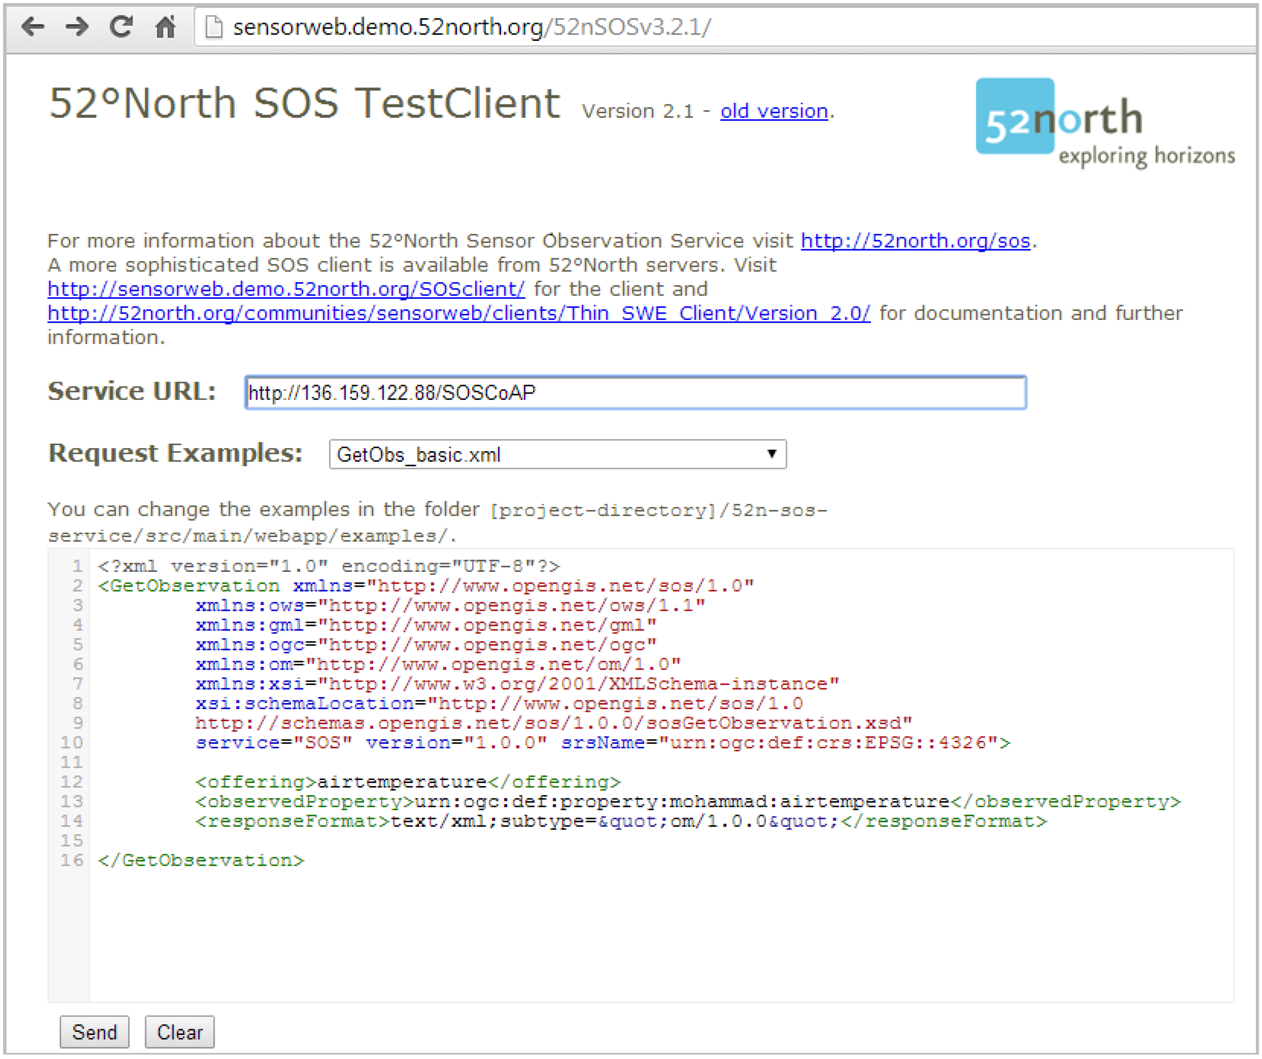Click the xsi:schemaLocation line
Viewport: 1262px width, 1059px height.
[x=499, y=703]
